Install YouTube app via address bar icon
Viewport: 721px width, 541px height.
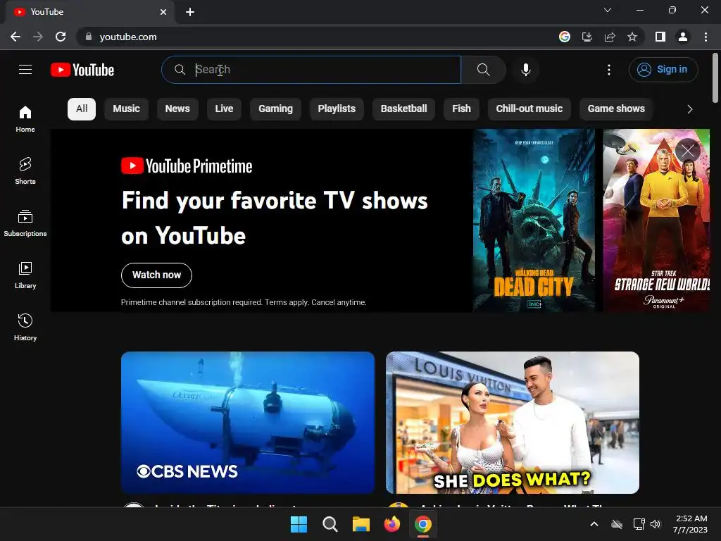pos(587,37)
